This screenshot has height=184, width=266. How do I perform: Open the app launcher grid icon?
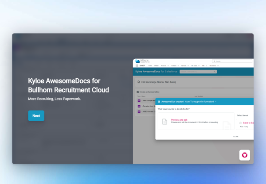137,65
